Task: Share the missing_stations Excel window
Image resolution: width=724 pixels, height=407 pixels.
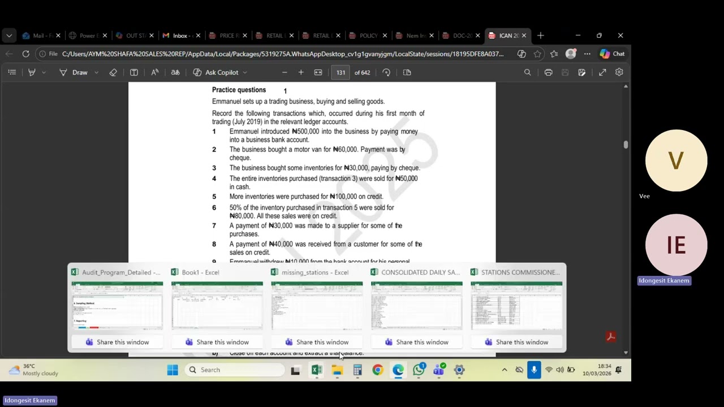Action: pos(317,342)
